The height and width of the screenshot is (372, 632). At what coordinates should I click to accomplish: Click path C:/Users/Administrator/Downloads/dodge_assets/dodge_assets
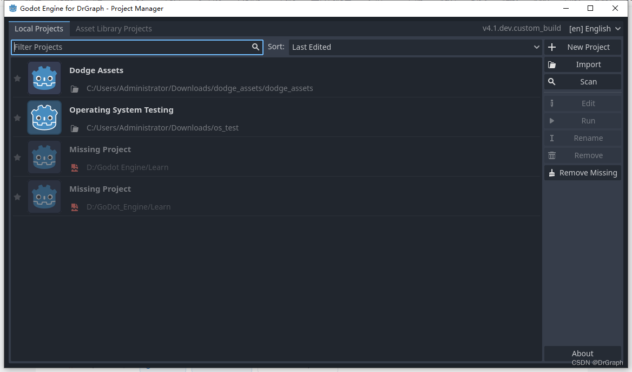click(x=200, y=88)
